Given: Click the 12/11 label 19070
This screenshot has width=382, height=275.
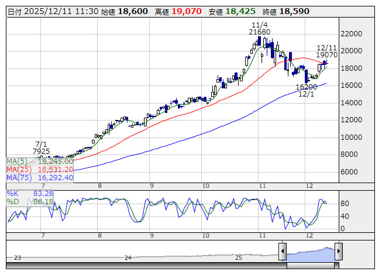Looking at the screenshot, I should pyautogui.click(x=327, y=54).
